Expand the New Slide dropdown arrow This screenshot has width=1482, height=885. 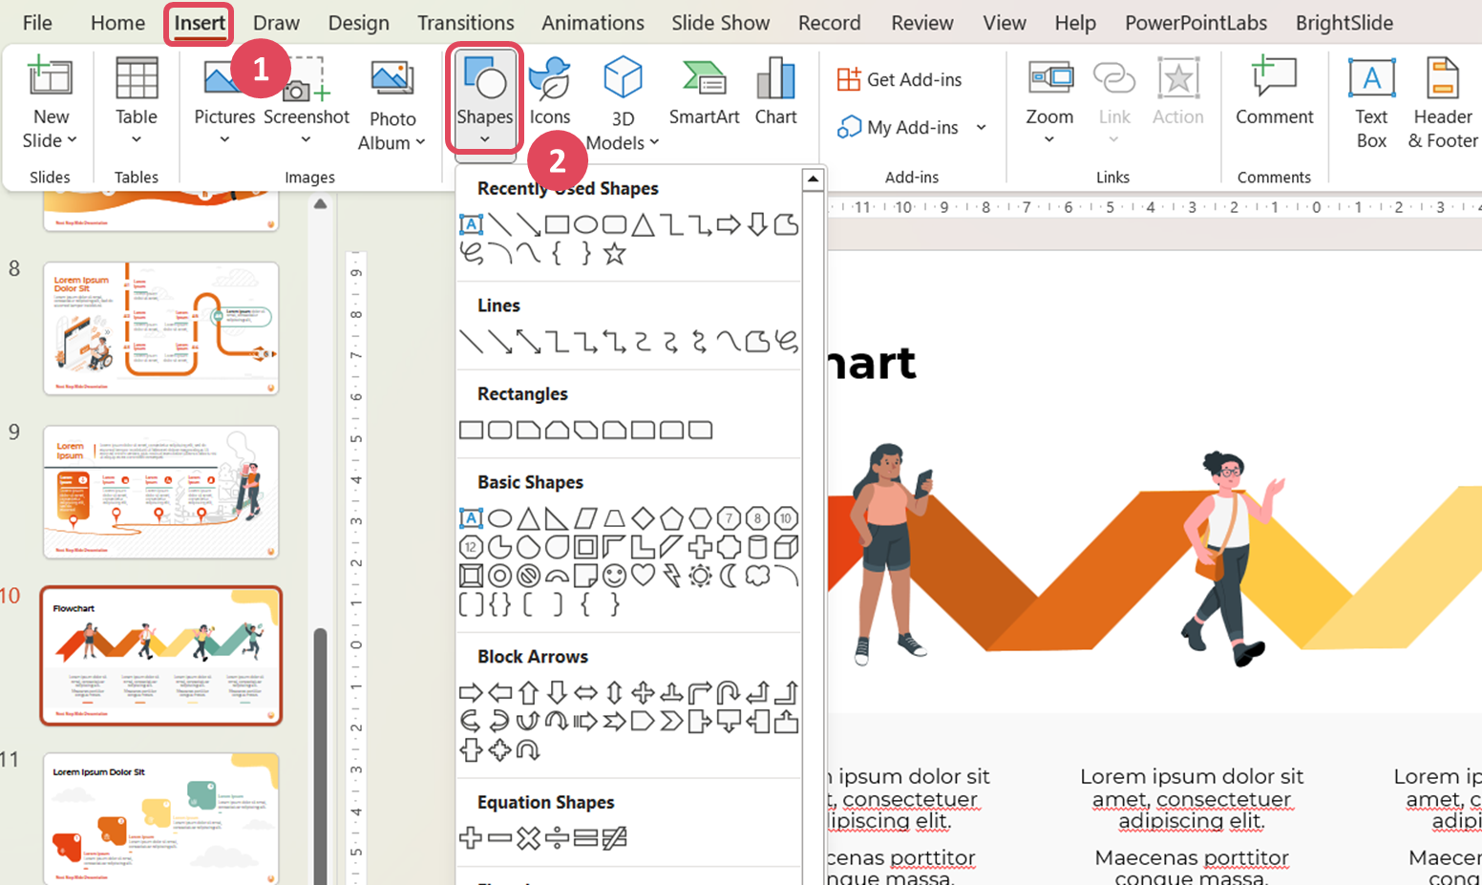72,140
